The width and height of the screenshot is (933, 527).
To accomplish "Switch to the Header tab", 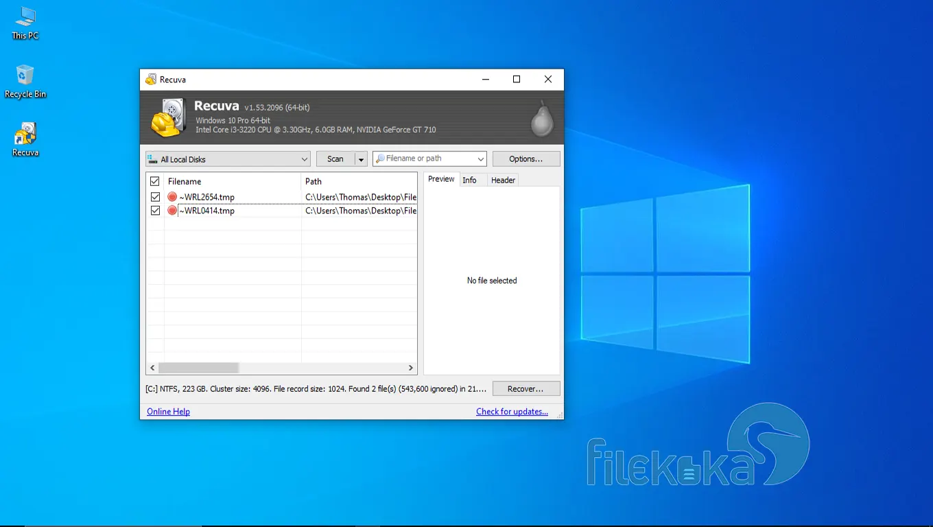I will (503, 180).
